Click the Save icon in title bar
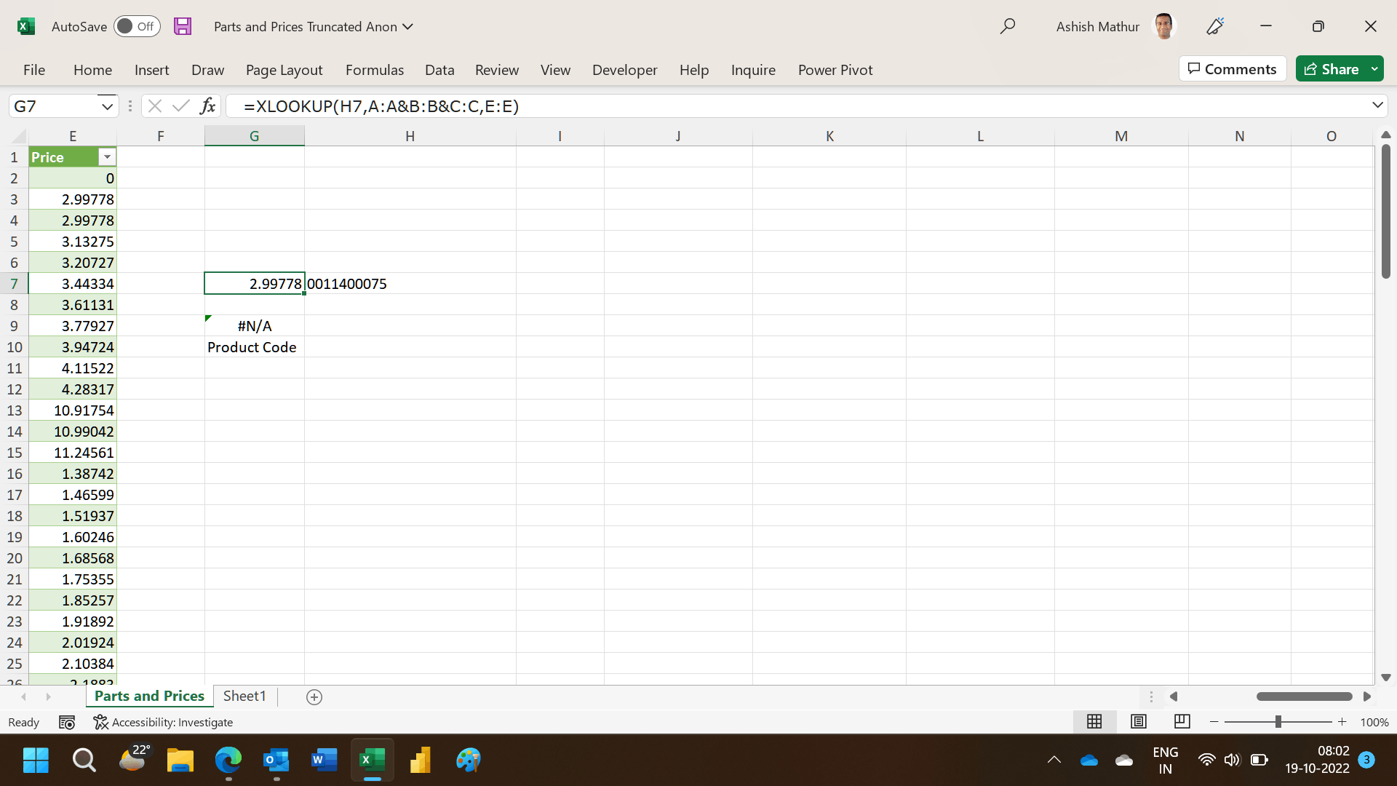The width and height of the screenshot is (1397, 786). pyautogui.click(x=183, y=26)
